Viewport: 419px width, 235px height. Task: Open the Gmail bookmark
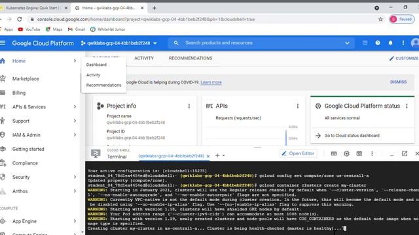[77, 29]
